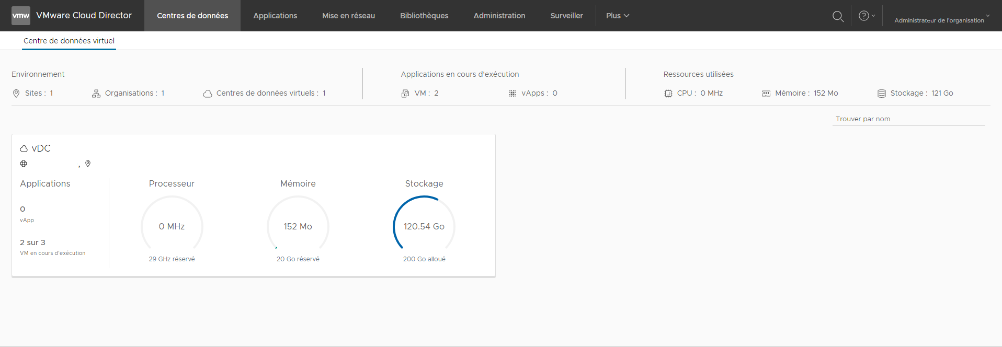The height and width of the screenshot is (347, 1002).
Task: Click the 'Environnement' heading
Action: tap(38, 74)
